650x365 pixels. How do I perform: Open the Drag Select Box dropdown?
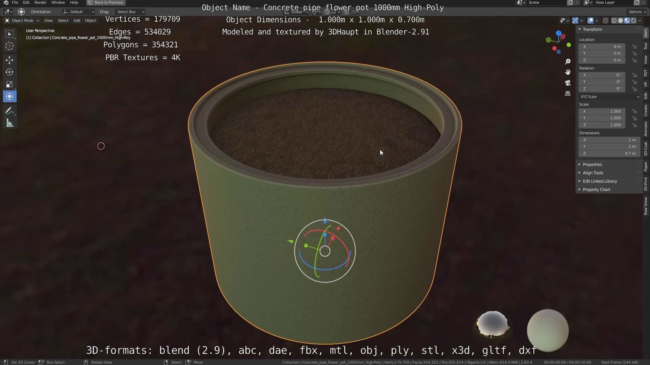pyautogui.click(x=130, y=12)
